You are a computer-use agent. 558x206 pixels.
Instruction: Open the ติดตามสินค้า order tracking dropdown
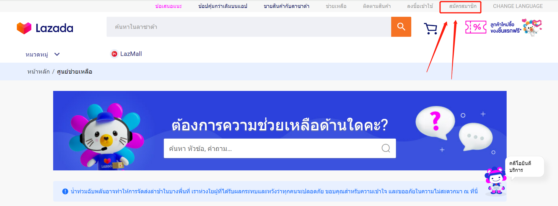377,6
